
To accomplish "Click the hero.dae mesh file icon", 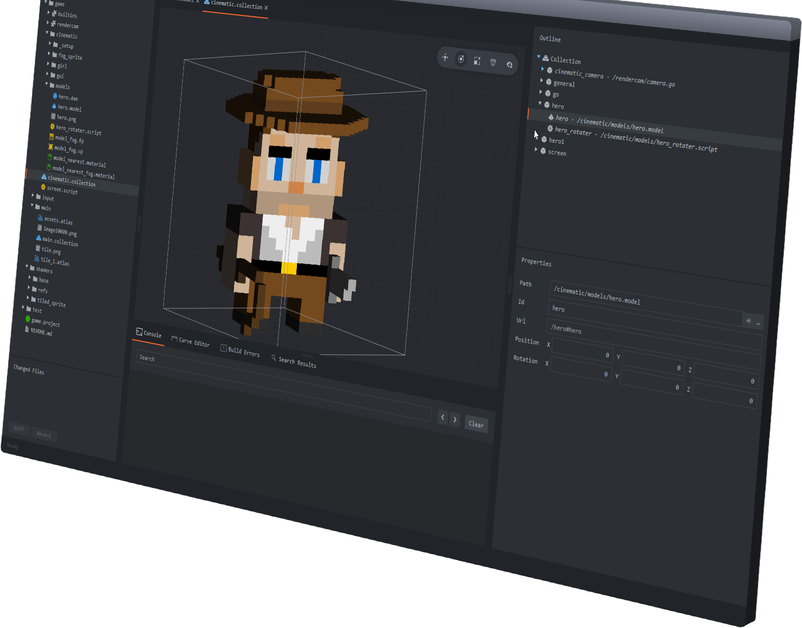I will (55, 96).
